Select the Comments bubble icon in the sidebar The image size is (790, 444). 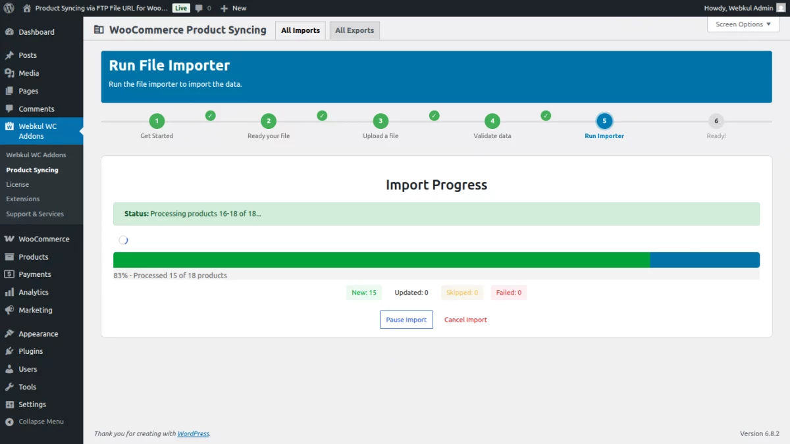[9, 109]
